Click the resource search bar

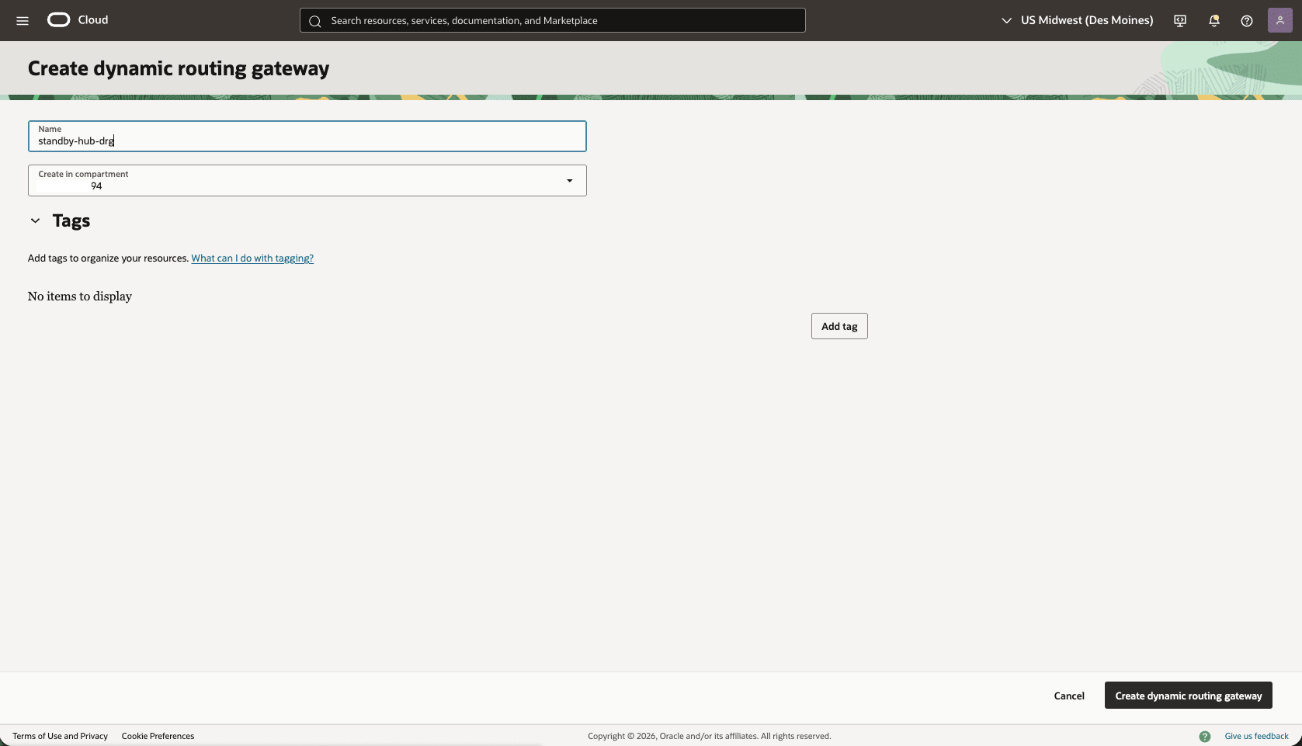(x=551, y=20)
